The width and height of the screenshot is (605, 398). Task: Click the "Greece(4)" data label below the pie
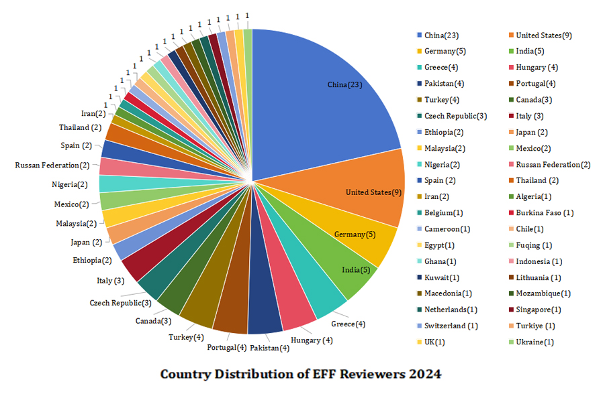point(348,324)
